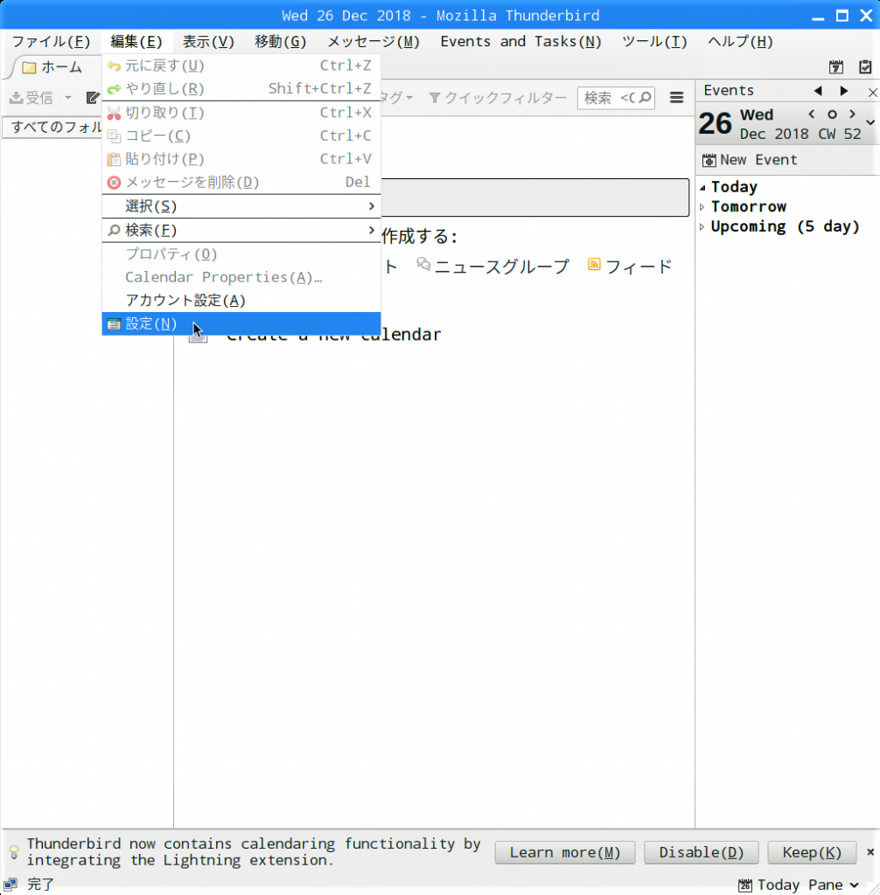Open the hamburger application menu
Image resolution: width=880 pixels, height=895 pixels.
coord(676,98)
